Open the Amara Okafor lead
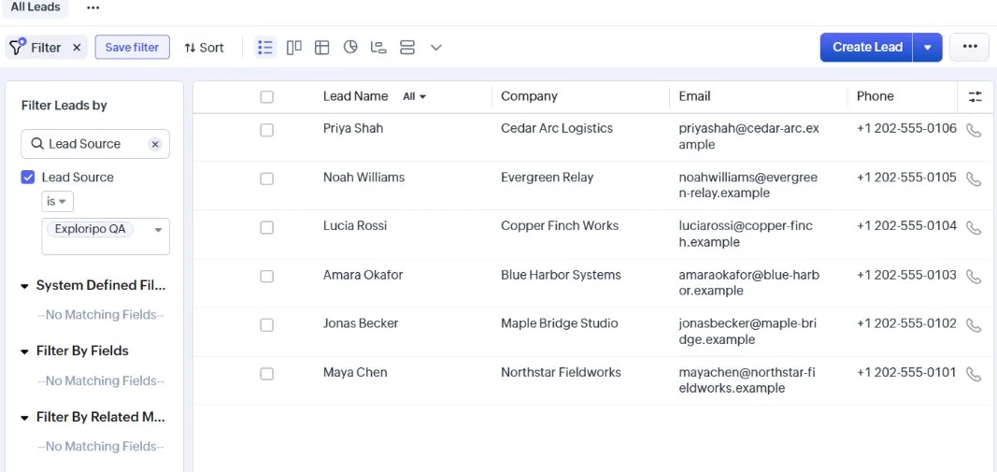The width and height of the screenshot is (997, 472). [x=363, y=276]
